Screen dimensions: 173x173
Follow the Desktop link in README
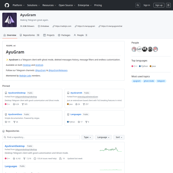(27, 65)
